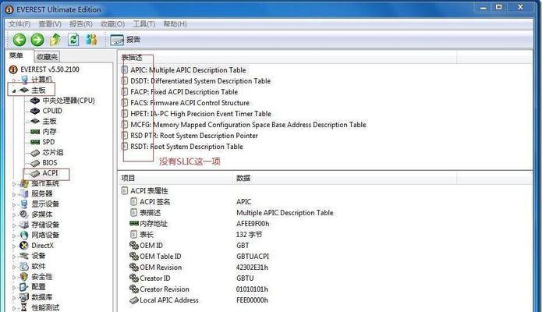Select EVEREST v5.50.2100 root node

pyautogui.click(x=50, y=69)
